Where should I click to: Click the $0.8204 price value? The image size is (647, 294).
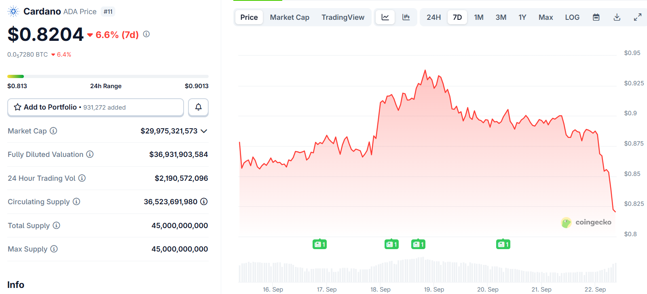click(x=45, y=34)
